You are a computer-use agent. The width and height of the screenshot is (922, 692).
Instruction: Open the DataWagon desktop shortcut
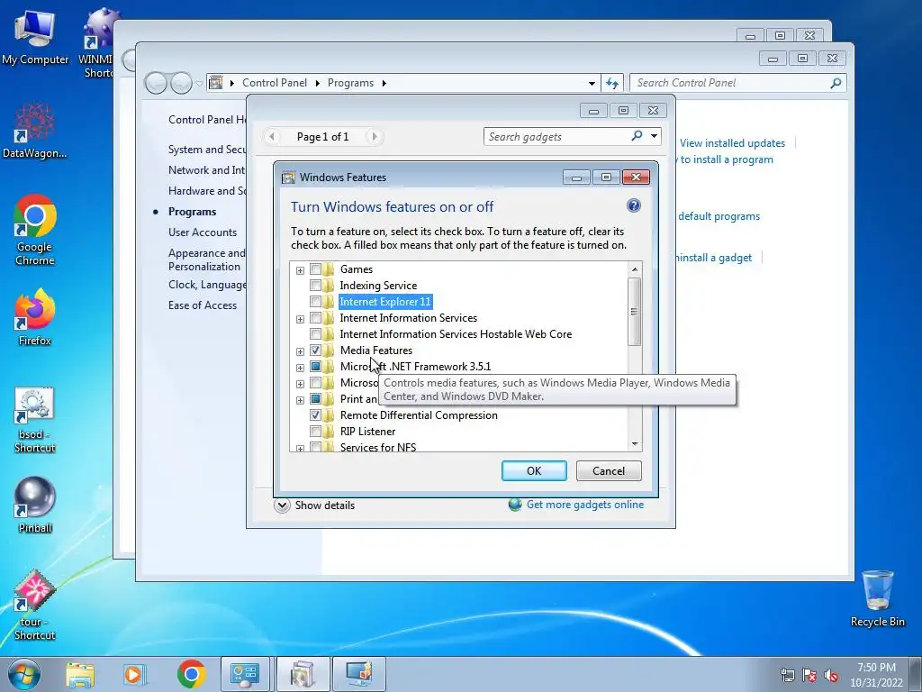point(35,131)
